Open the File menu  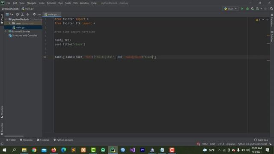[9, 3]
